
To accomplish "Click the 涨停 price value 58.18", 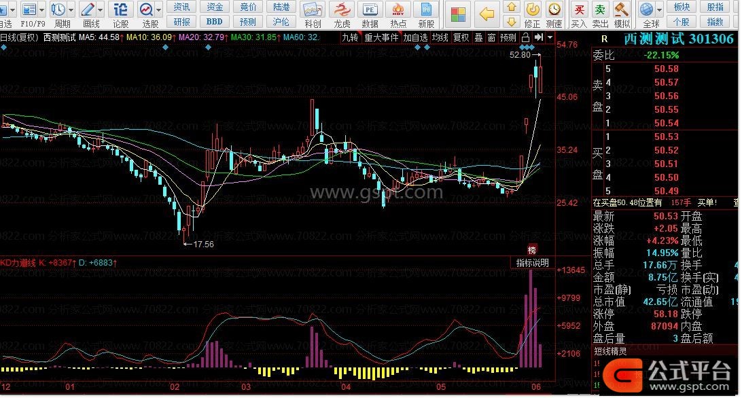I will click(666, 314).
